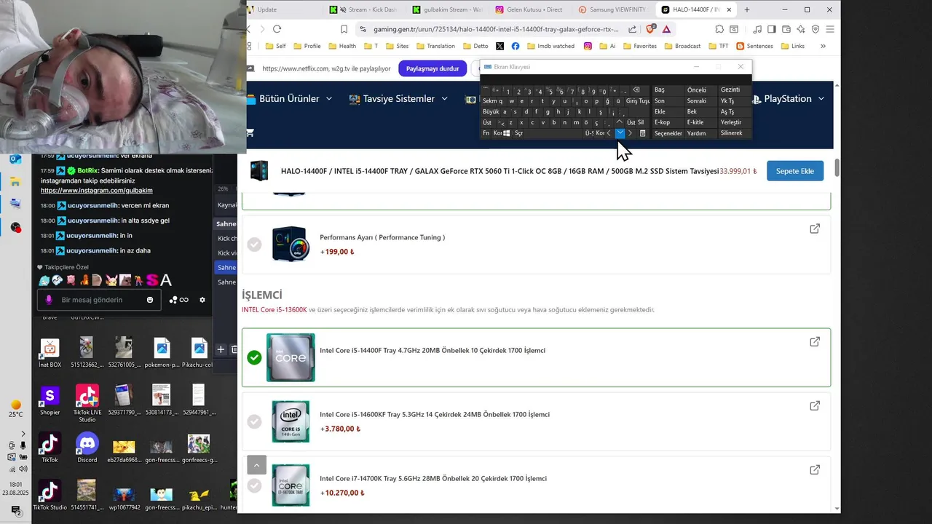This screenshot has width=932, height=524.
Task: Open Performans Ayarı details external-link icon
Action: (815, 229)
